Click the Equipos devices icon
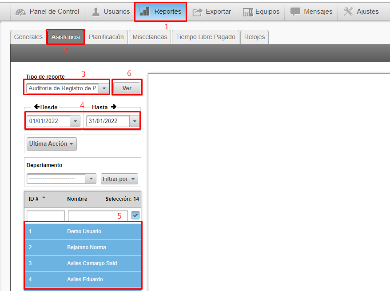Screen dimensions: 390x291 pos(248,12)
